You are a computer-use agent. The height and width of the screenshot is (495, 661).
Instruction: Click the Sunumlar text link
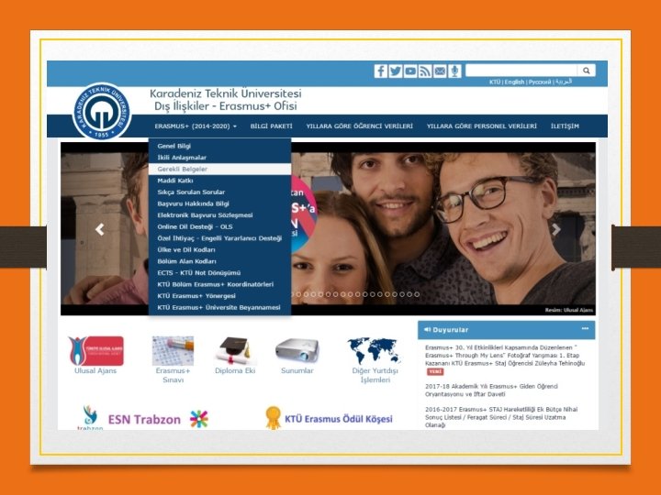(x=297, y=371)
